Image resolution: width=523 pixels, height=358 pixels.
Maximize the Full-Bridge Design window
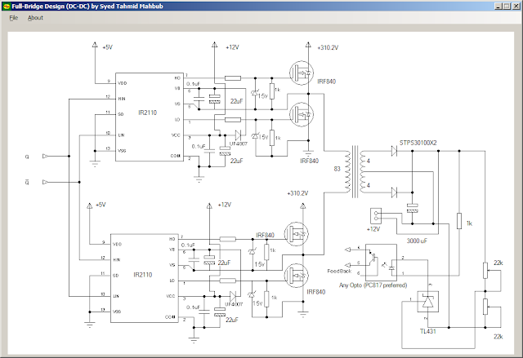point(507,7)
